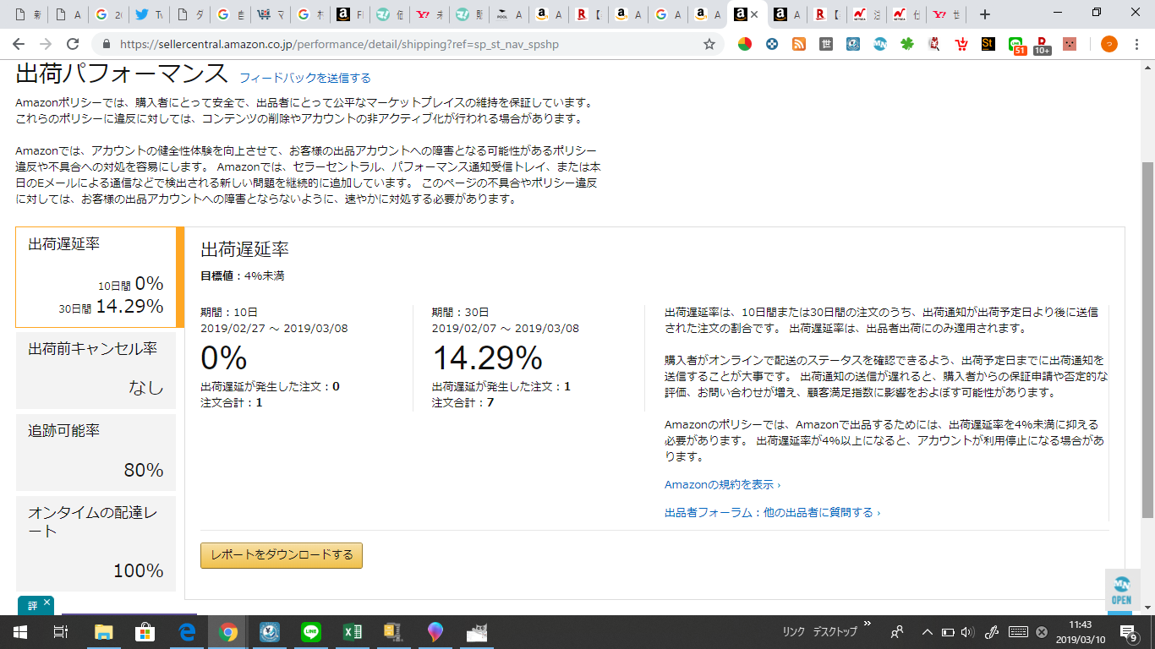This screenshot has width=1155, height=649.
Task: Open the 出品者フォーラム link
Action: pos(772,512)
